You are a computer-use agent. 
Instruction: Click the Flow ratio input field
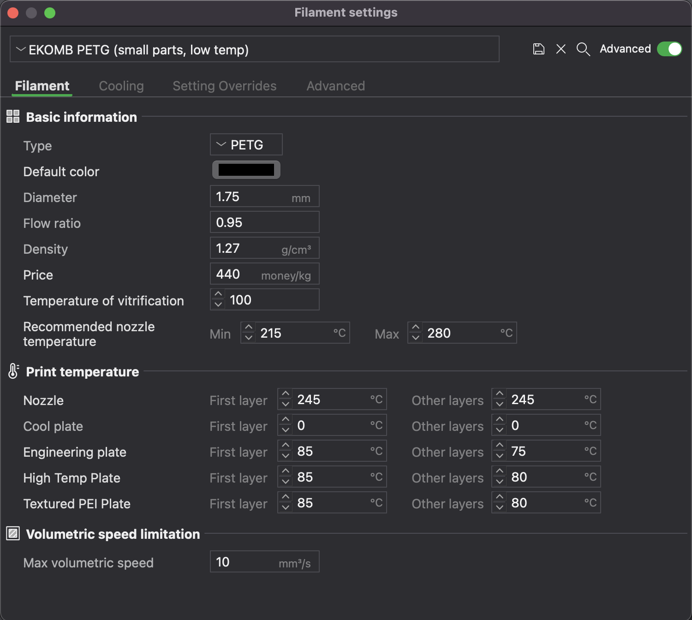264,222
